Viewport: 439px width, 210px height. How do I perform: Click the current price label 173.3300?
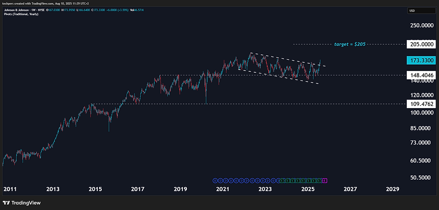(422, 60)
